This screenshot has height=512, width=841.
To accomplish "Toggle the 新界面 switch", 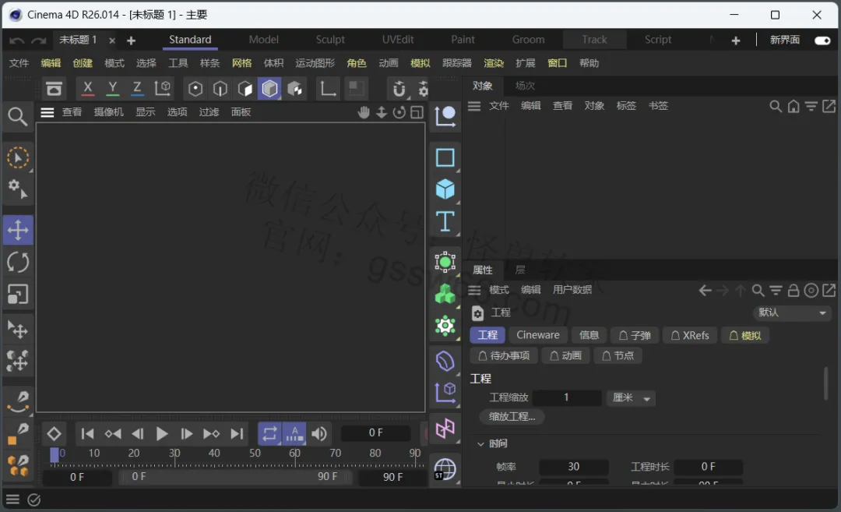I will click(x=822, y=41).
